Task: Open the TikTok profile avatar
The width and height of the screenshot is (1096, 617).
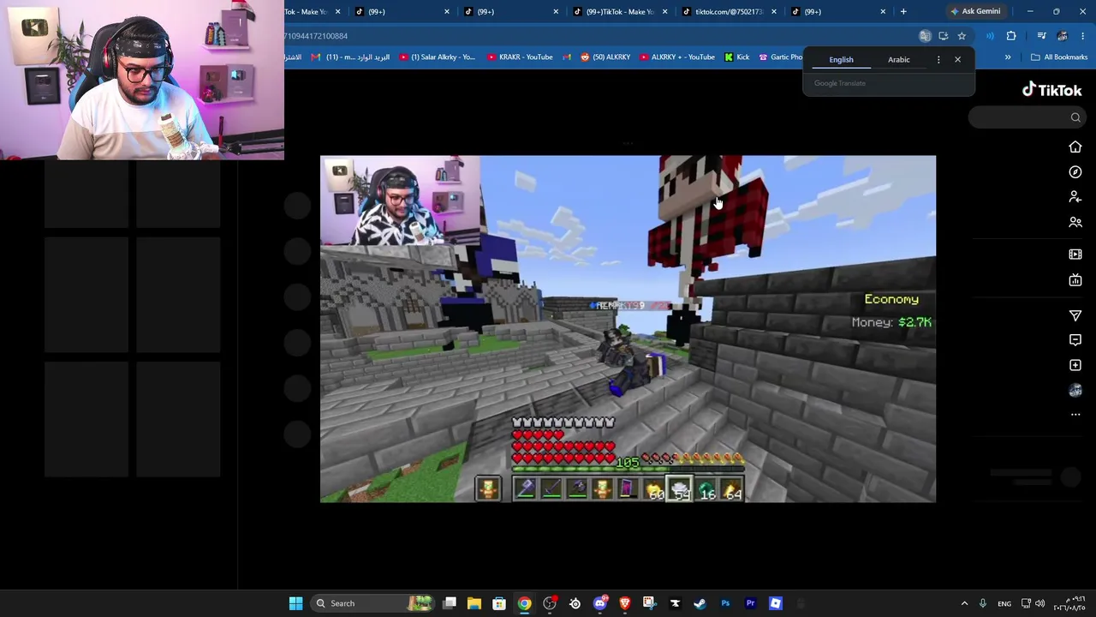Action: 1075,391
